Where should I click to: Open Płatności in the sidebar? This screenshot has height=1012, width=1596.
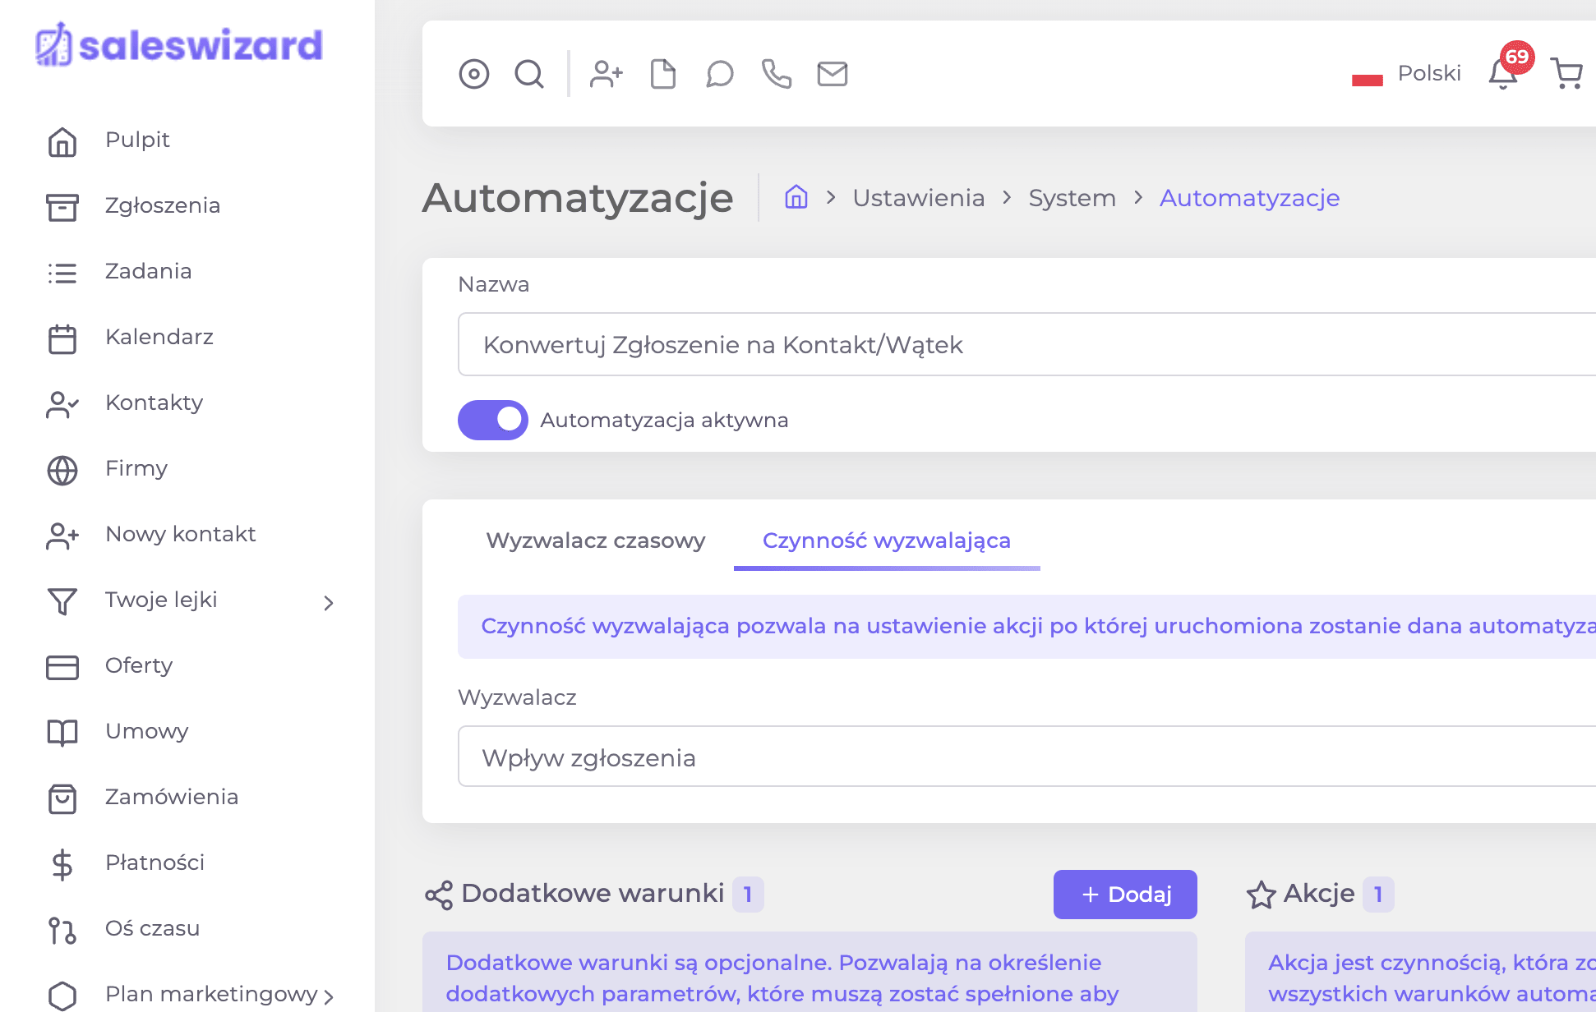[155, 862]
